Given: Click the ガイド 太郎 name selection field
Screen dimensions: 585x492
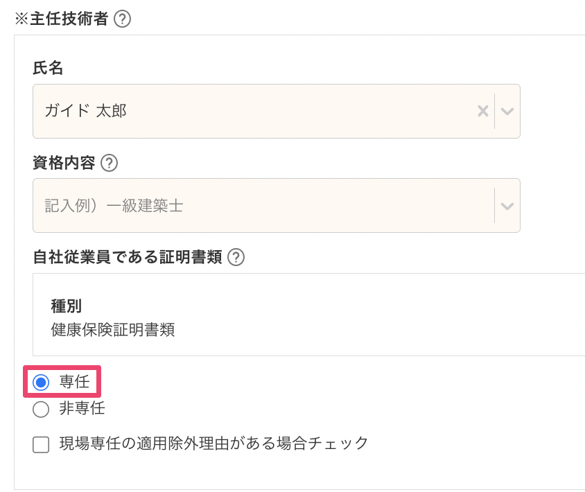Looking at the screenshot, I should point(256,111).
